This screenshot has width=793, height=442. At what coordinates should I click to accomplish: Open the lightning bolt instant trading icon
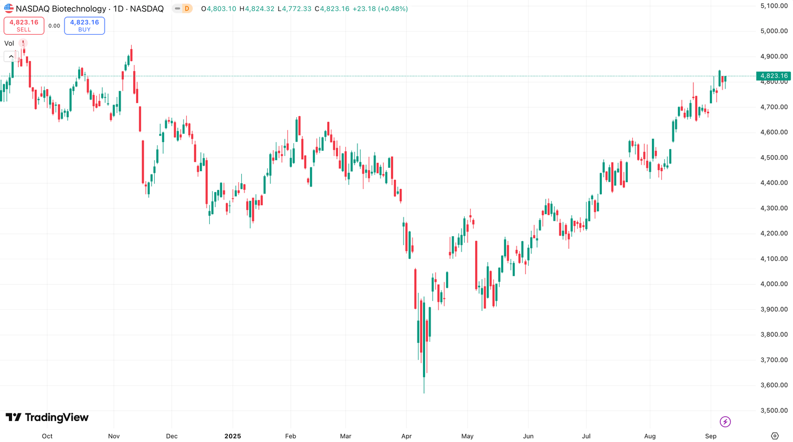point(725,422)
